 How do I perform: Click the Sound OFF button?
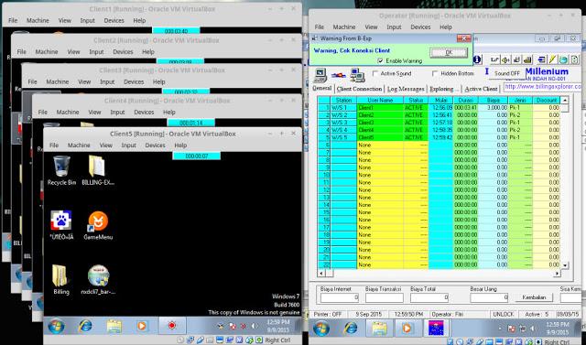(x=506, y=73)
